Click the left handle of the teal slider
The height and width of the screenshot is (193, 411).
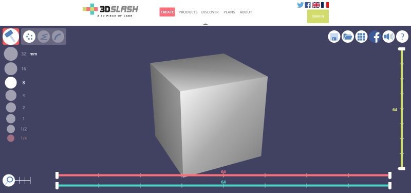[x=57, y=185]
